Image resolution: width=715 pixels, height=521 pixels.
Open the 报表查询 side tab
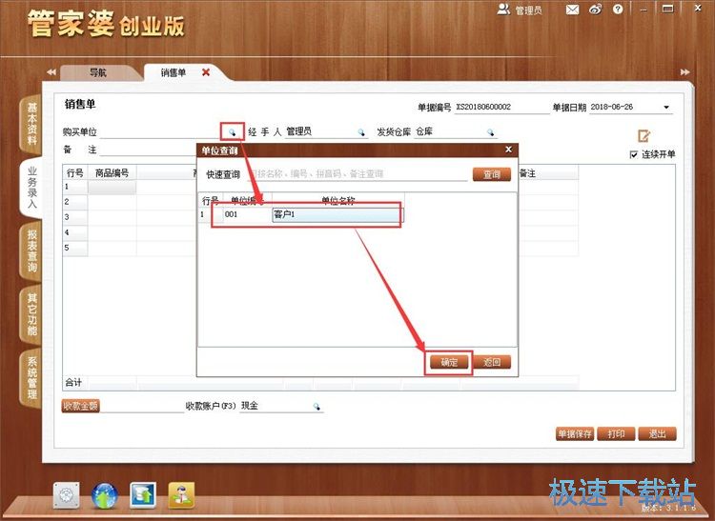coord(31,250)
